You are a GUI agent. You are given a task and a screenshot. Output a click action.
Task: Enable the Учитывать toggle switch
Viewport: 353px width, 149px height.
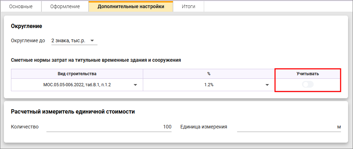click(x=308, y=84)
